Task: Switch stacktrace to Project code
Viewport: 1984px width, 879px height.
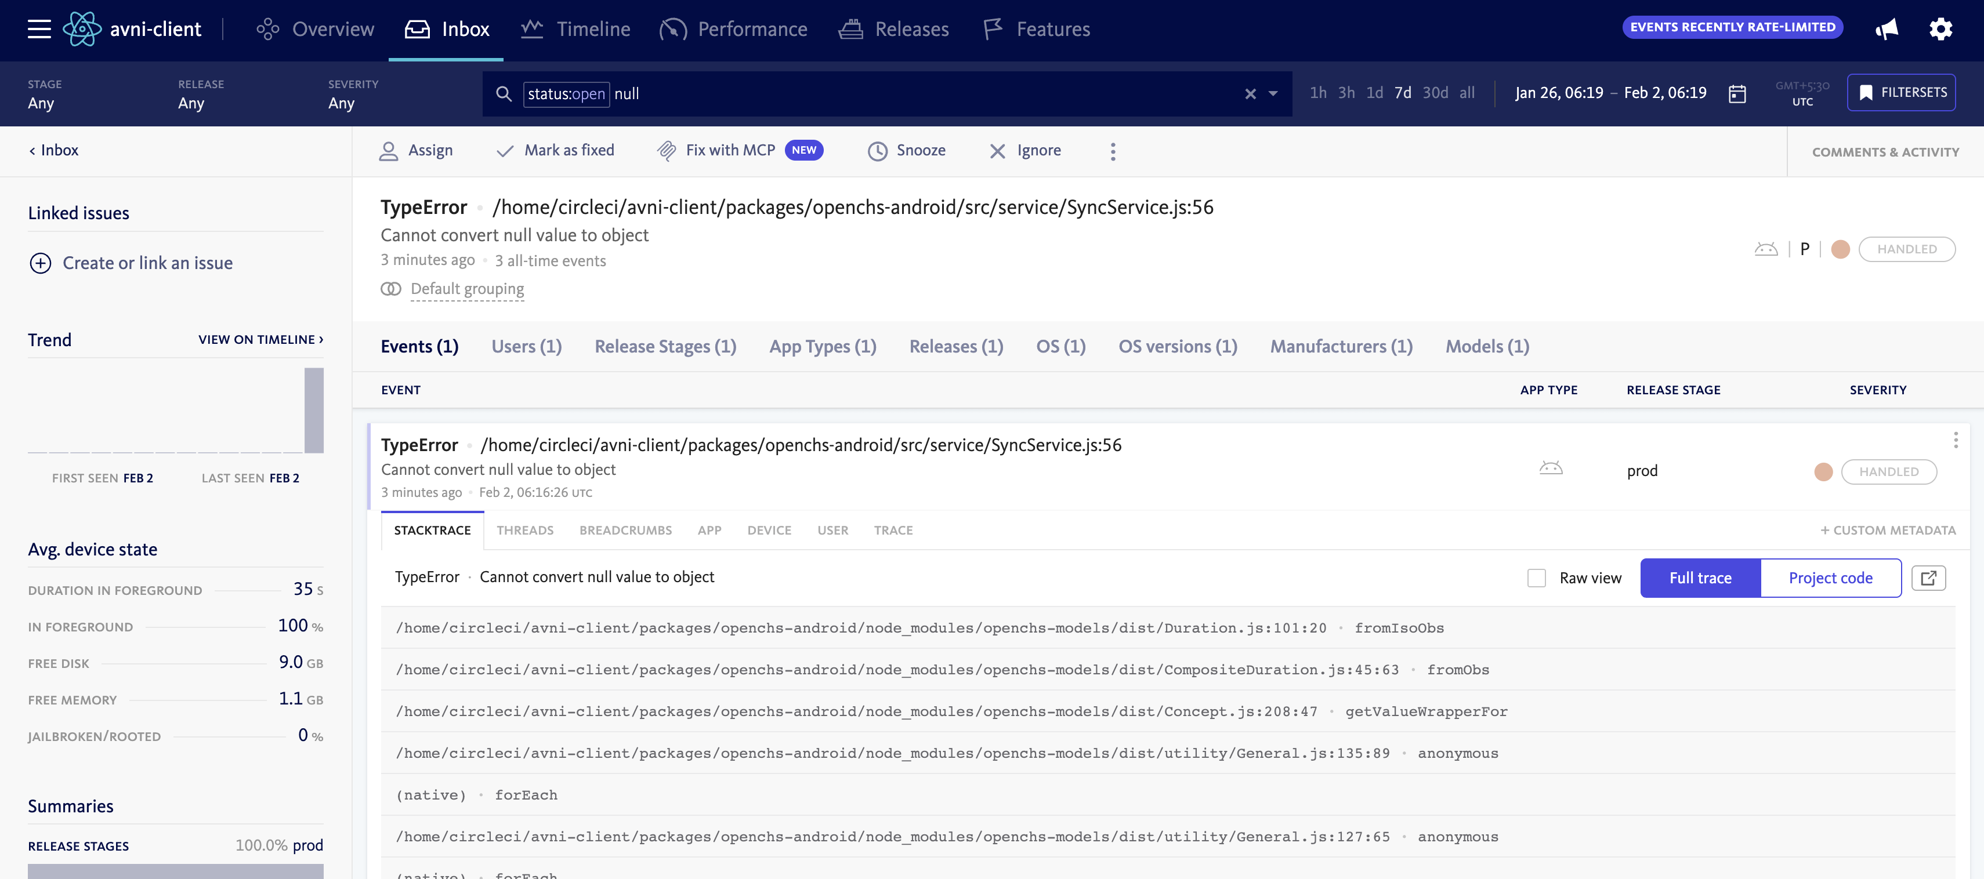Action: pyautogui.click(x=1830, y=578)
